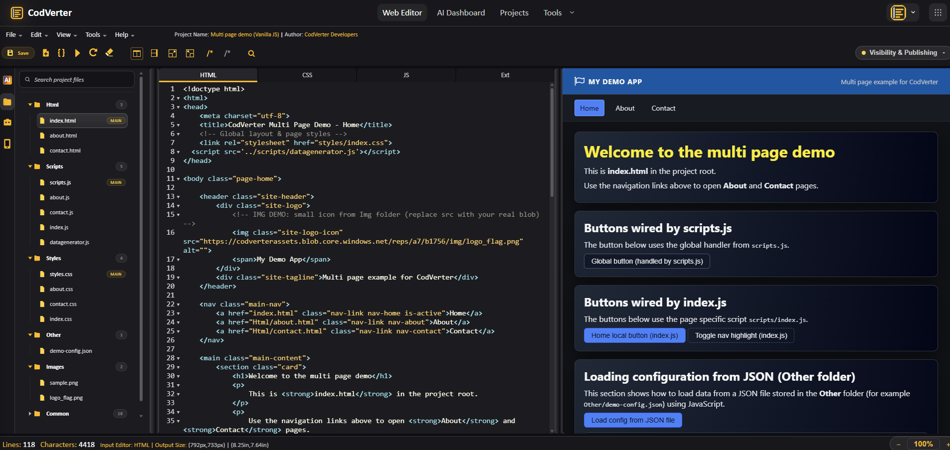The image size is (950, 450).
Task: Click Load config from JSON file button
Action: coord(633,420)
